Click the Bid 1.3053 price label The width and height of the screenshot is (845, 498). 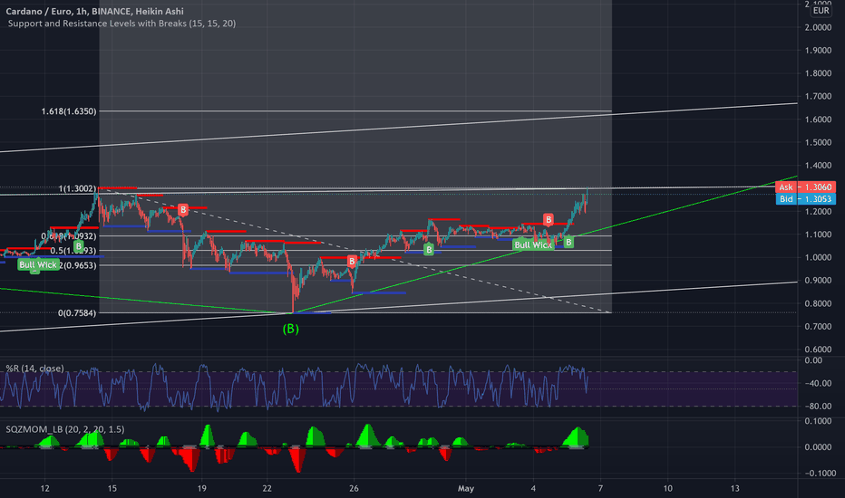coord(806,198)
